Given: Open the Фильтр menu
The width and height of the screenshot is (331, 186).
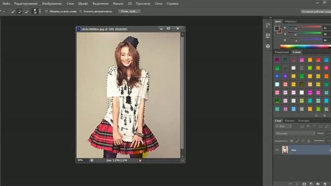Looking at the screenshot, I should [x=118, y=4].
